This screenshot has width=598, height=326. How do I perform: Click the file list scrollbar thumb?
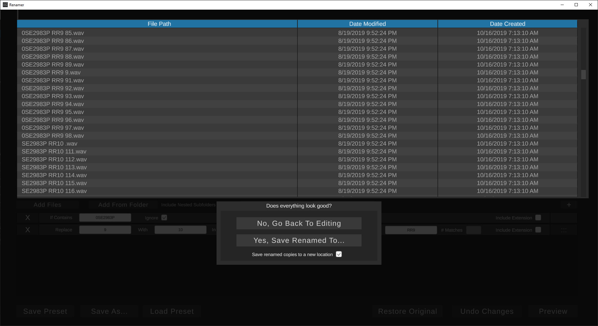tap(583, 75)
